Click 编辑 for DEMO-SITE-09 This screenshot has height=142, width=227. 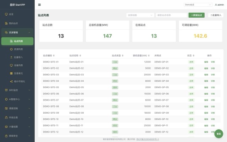[x=206, y=113]
